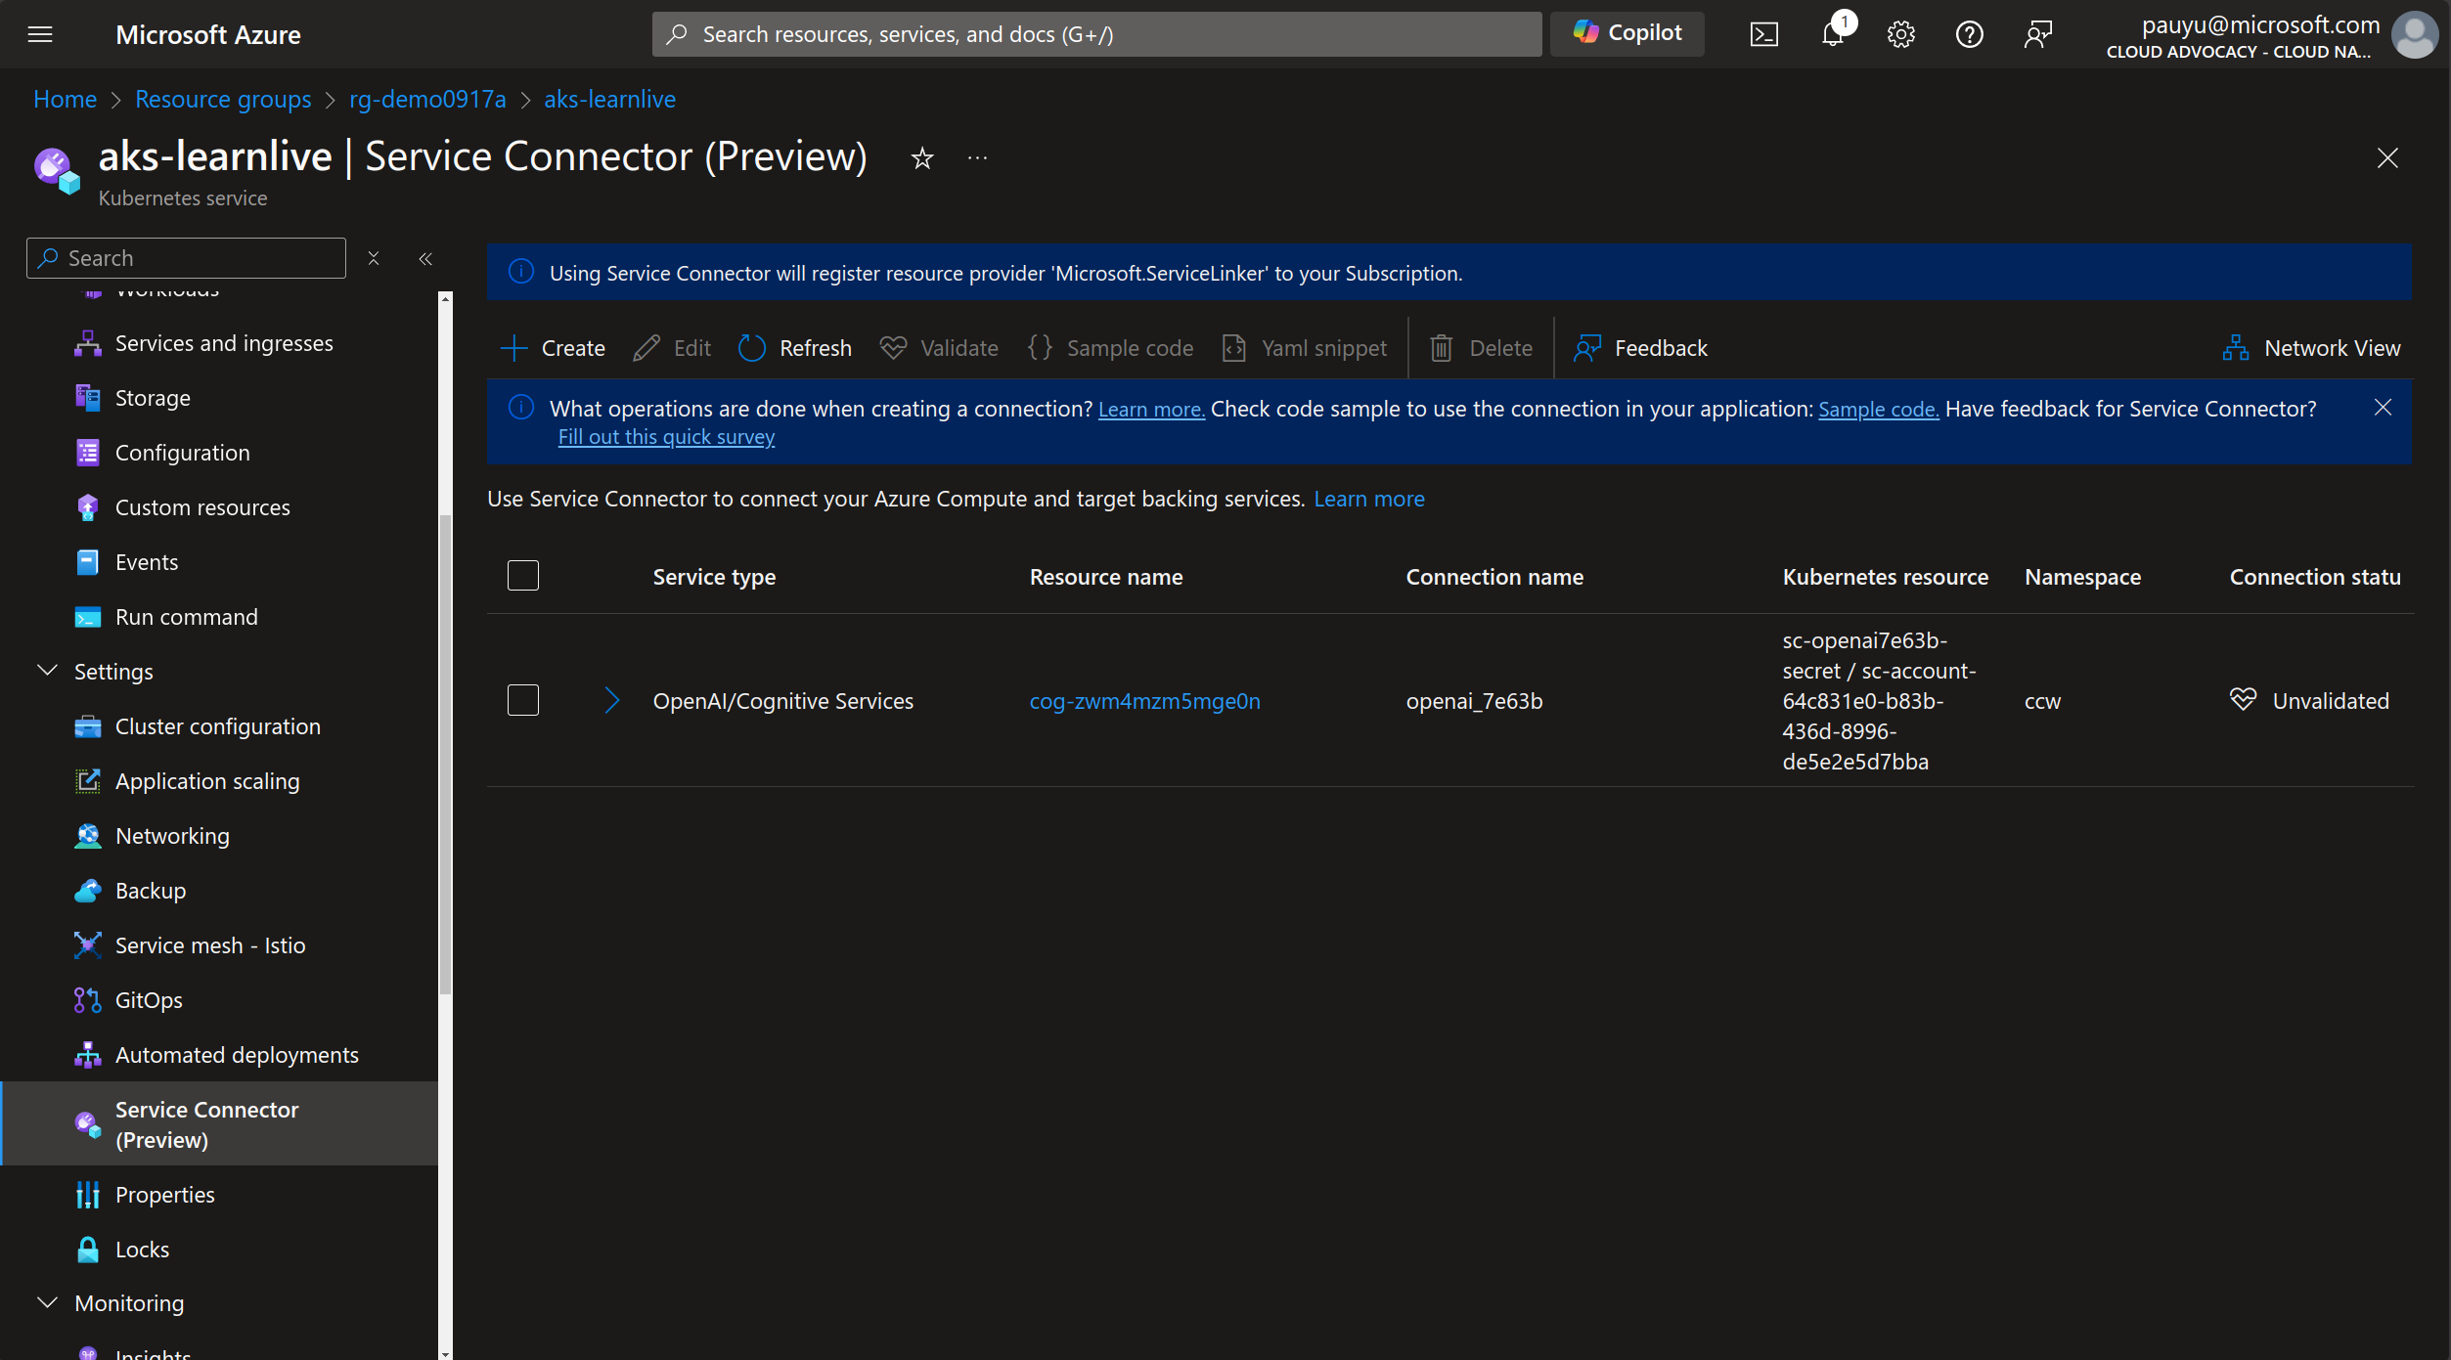The height and width of the screenshot is (1360, 2451).
Task: Click Validate in the toolbar
Action: (x=939, y=348)
